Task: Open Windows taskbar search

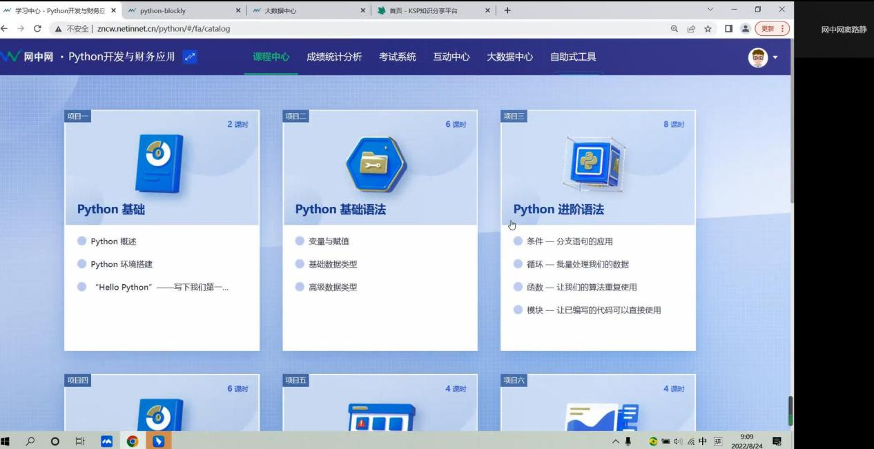Action: [32, 441]
